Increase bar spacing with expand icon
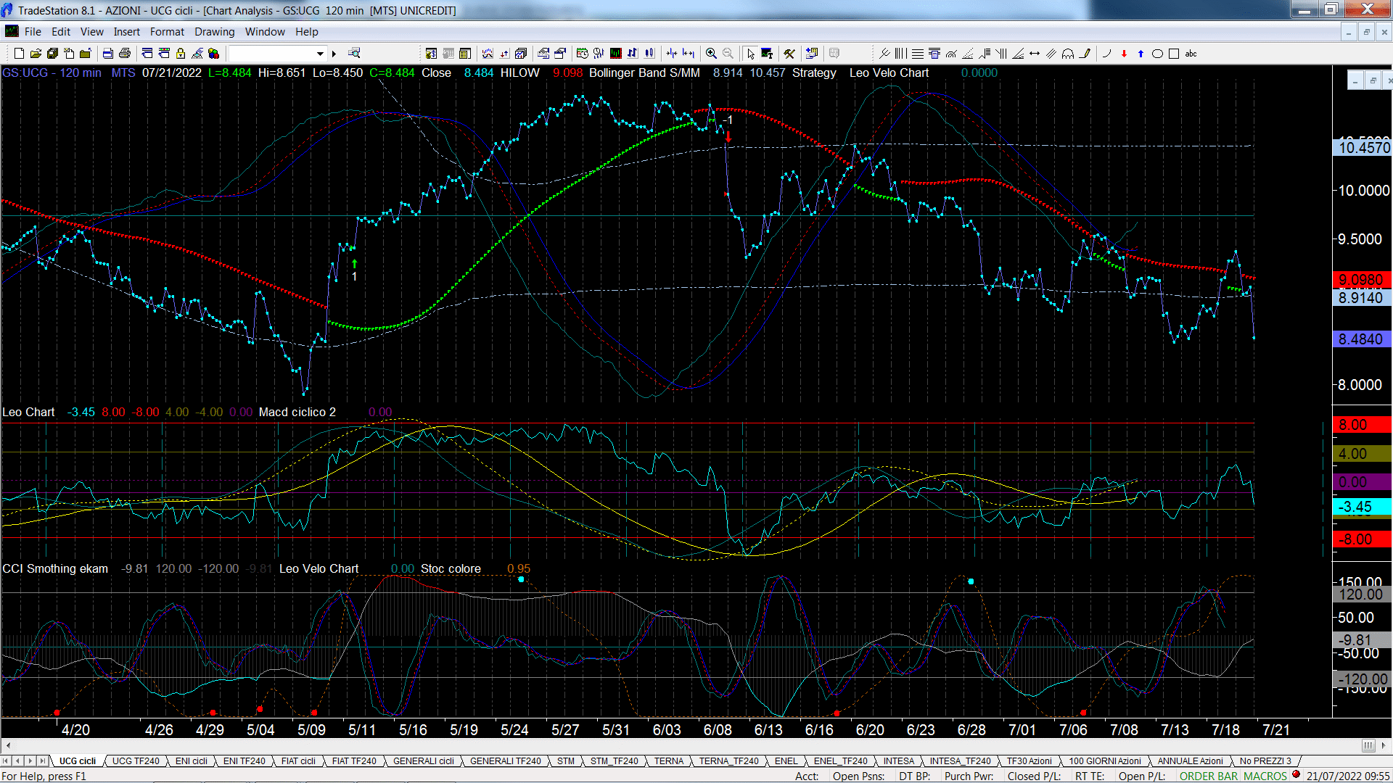Screen dimensions: 1393x783 point(689,54)
